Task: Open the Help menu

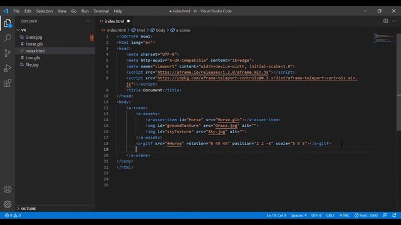Action: click(118, 11)
